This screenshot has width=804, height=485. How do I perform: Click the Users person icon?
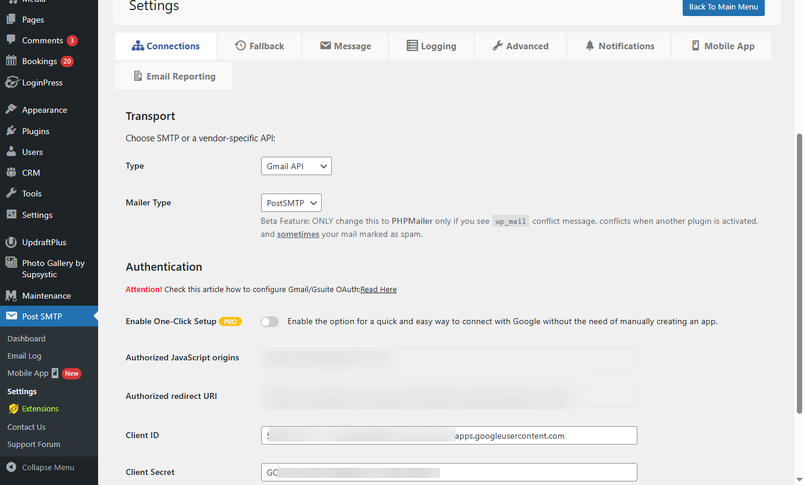(x=11, y=152)
